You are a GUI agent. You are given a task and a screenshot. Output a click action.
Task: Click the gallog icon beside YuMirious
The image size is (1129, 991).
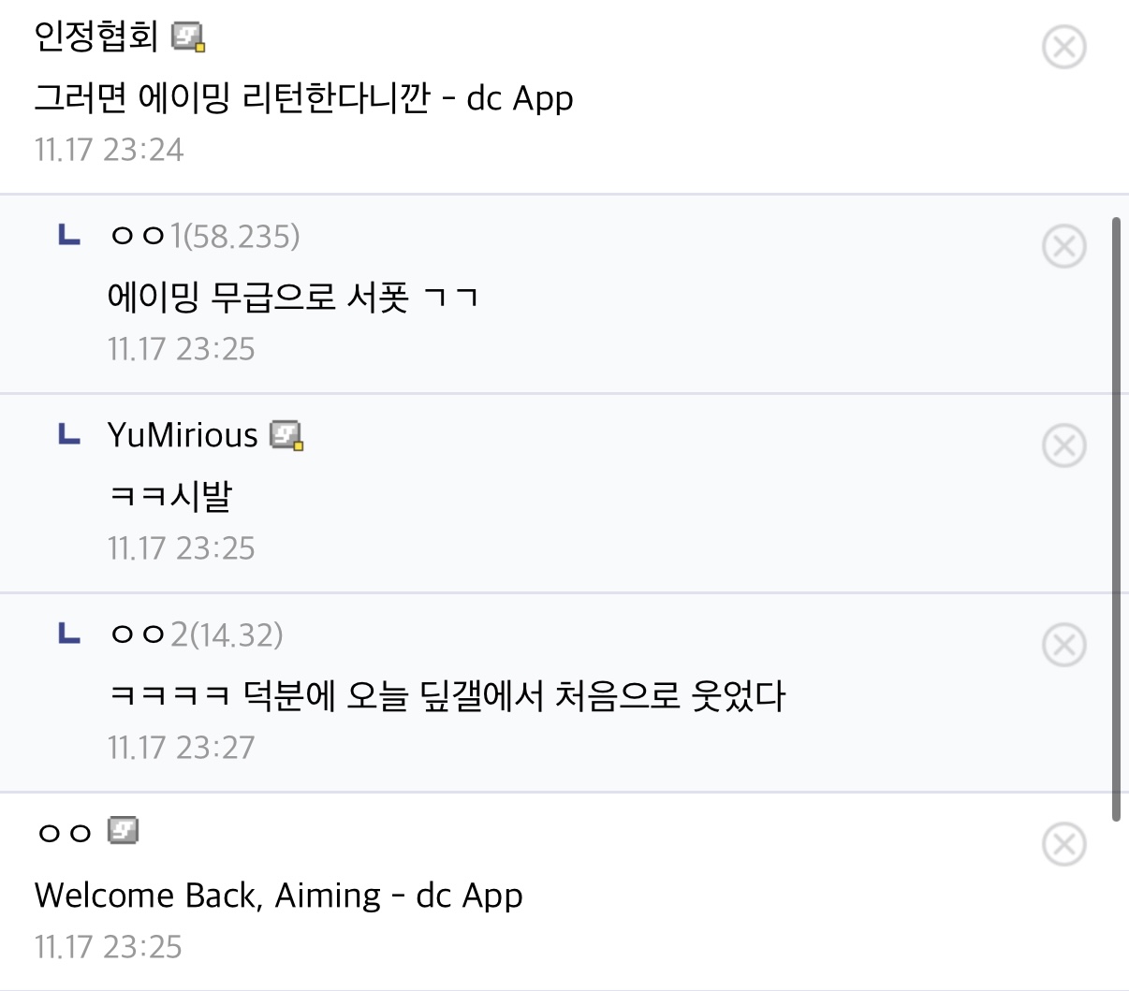(286, 435)
